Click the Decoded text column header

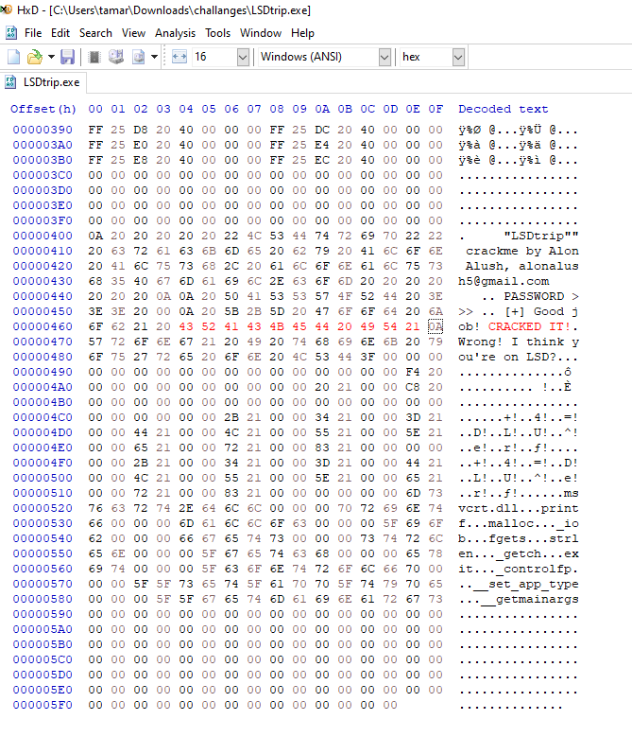503,109
